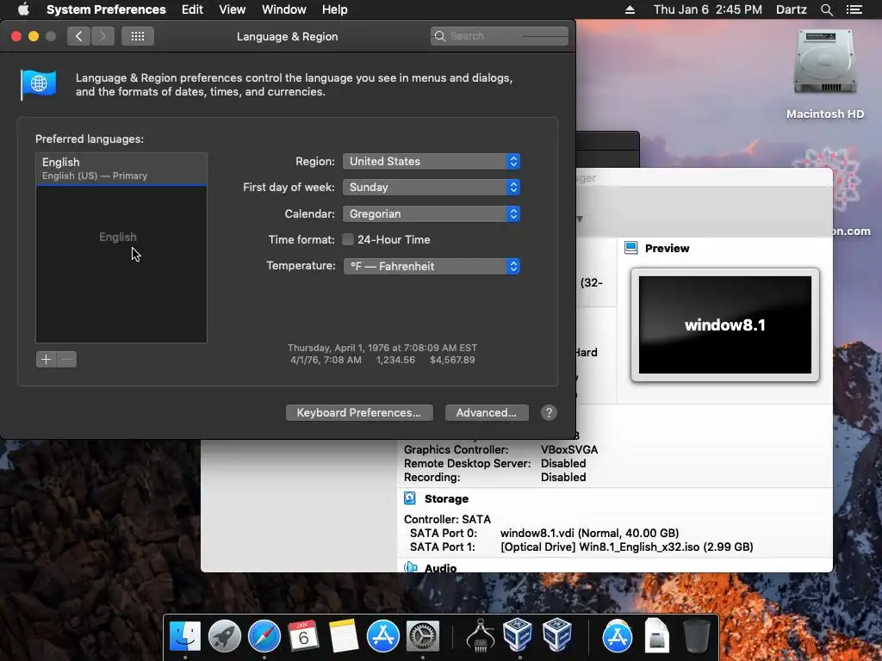Screen dimensions: 882x661
Task: Open Notes from the Dock
Action: click(x=343, y=636)
